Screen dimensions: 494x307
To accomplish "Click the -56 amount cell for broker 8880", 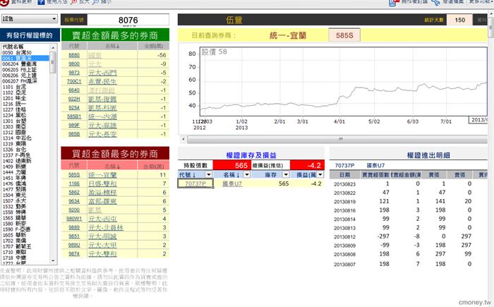I will [153, 55].
